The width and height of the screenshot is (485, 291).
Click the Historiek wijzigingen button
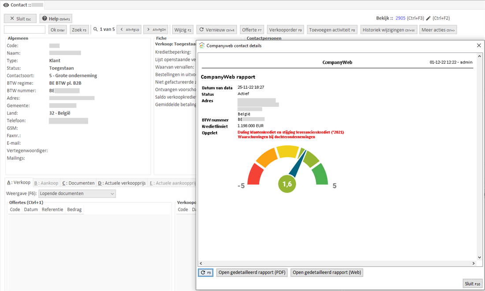coord(388,30)
